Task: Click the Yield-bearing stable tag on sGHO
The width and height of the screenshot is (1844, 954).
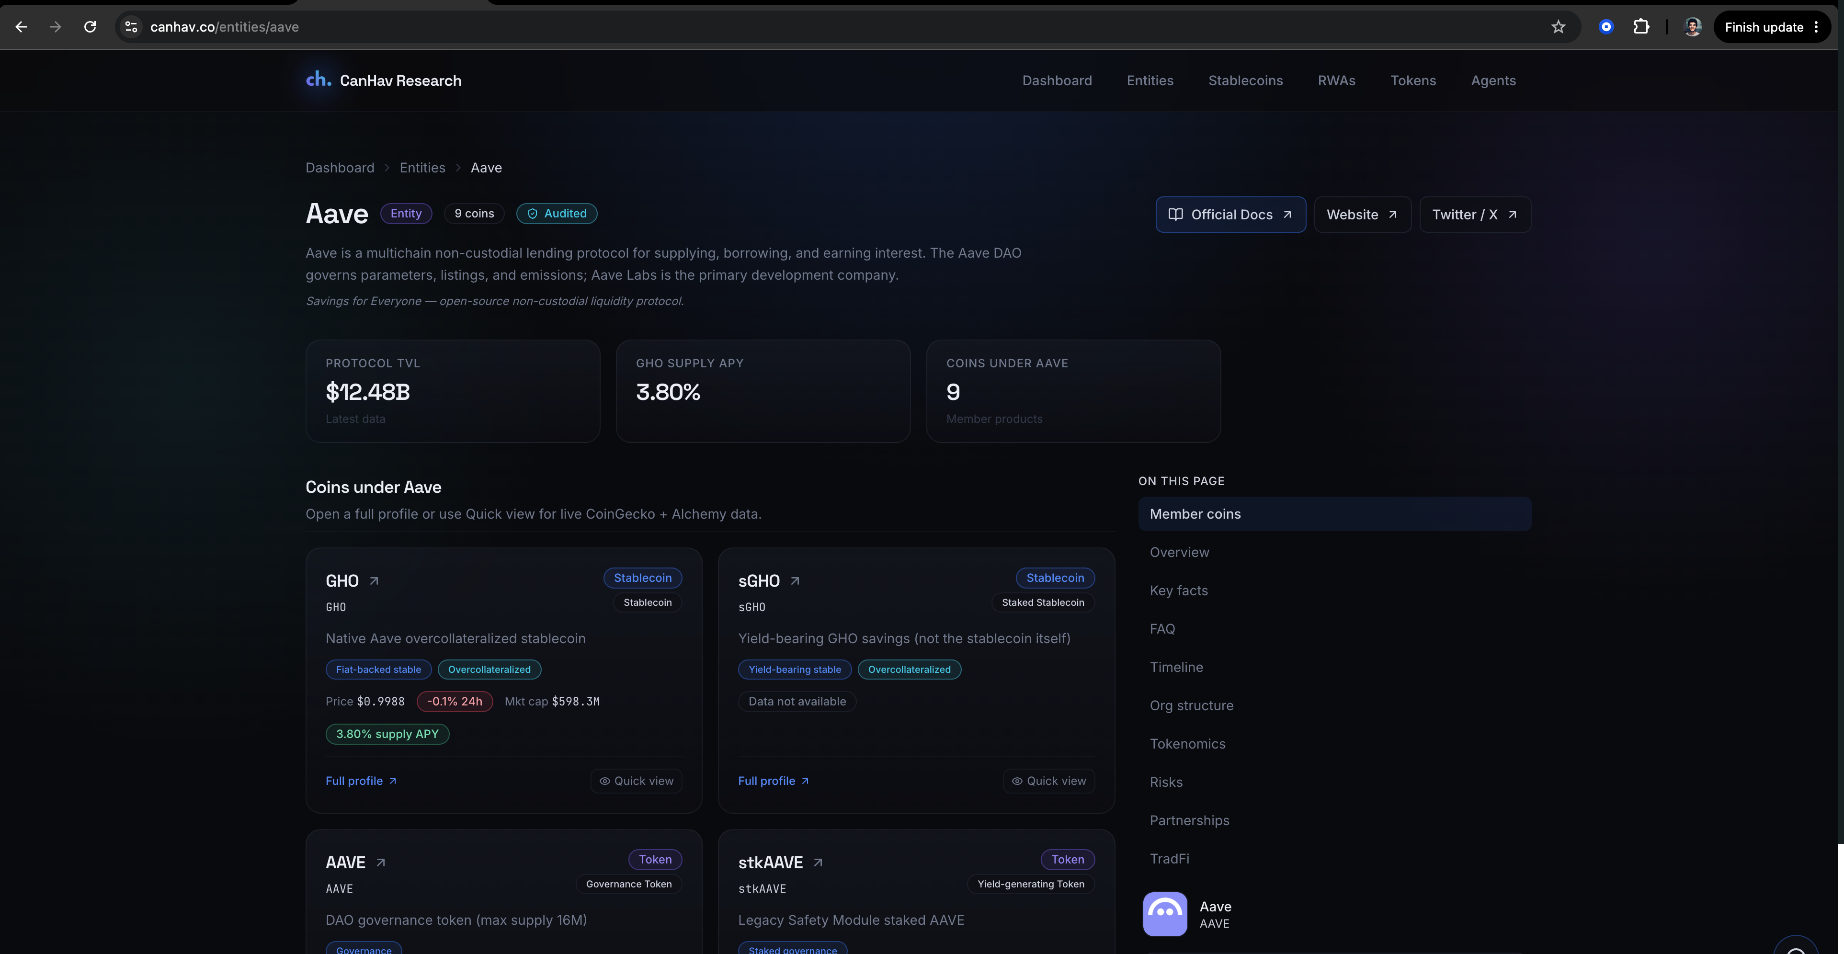Action: [795, 669]
